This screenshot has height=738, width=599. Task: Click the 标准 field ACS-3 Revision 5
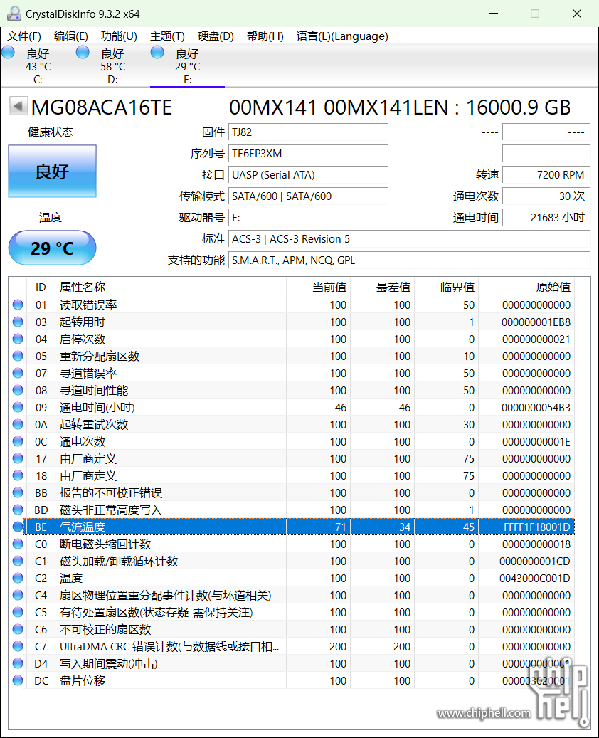coord(409,239)
